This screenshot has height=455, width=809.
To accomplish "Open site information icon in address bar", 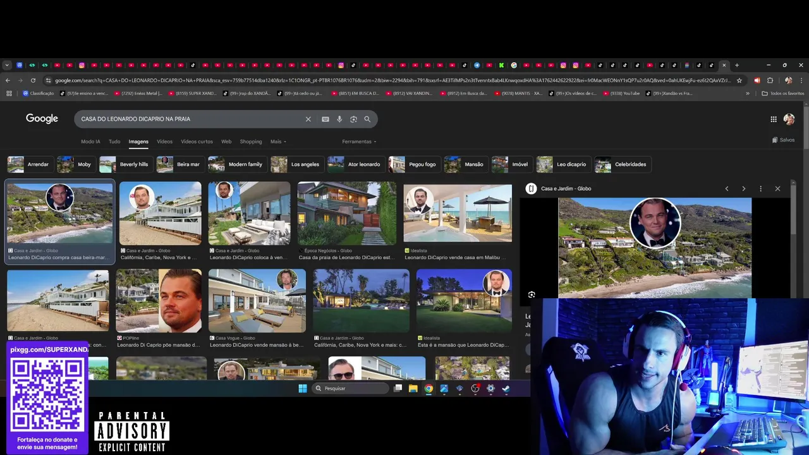I will [48, 80].
